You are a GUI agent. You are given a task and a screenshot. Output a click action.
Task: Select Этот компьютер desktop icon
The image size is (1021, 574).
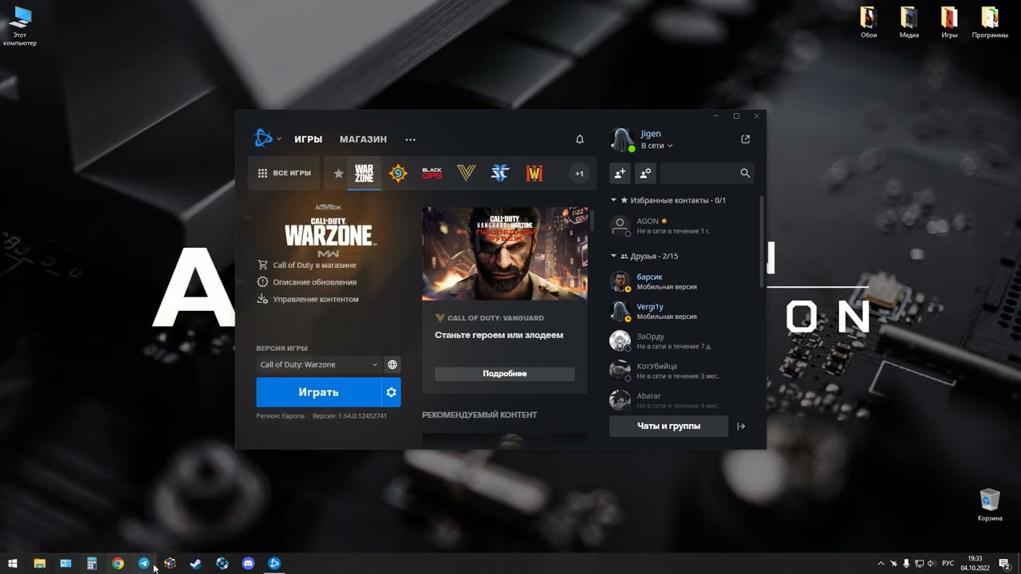coord(20,26)
